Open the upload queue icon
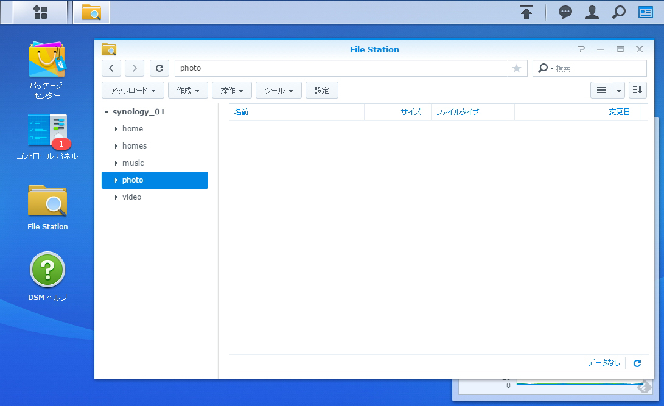 pos(526,12)
